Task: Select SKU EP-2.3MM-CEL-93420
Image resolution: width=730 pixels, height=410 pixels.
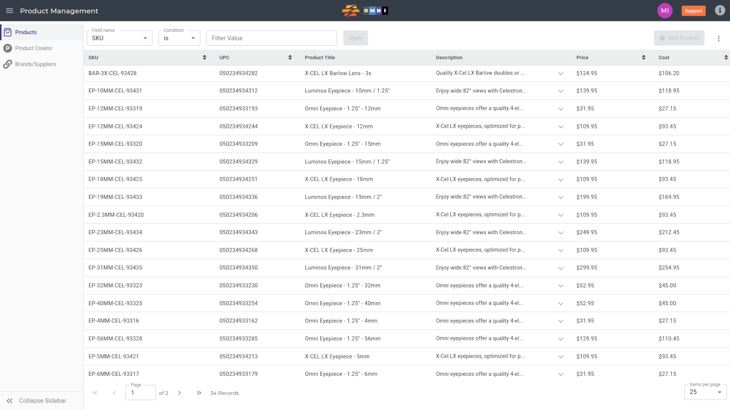Action: (x=116, y=215)
